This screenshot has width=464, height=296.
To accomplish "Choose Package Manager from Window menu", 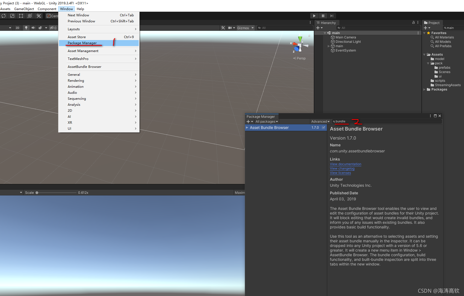I will (x=99, y=43).
